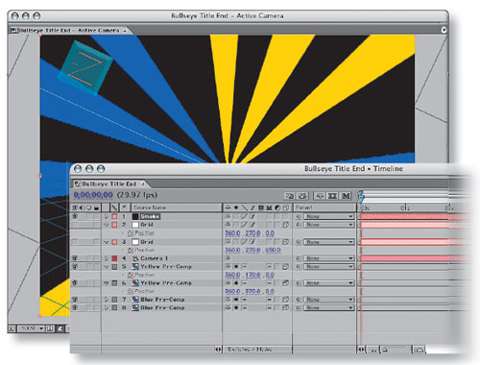Hide the Smoke layer using its eye icon

(75, 216)
